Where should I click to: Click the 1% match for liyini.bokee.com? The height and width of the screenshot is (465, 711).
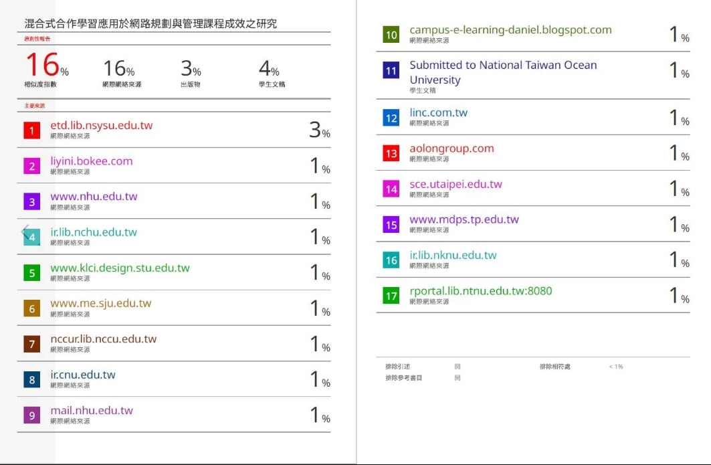[320, 166]
